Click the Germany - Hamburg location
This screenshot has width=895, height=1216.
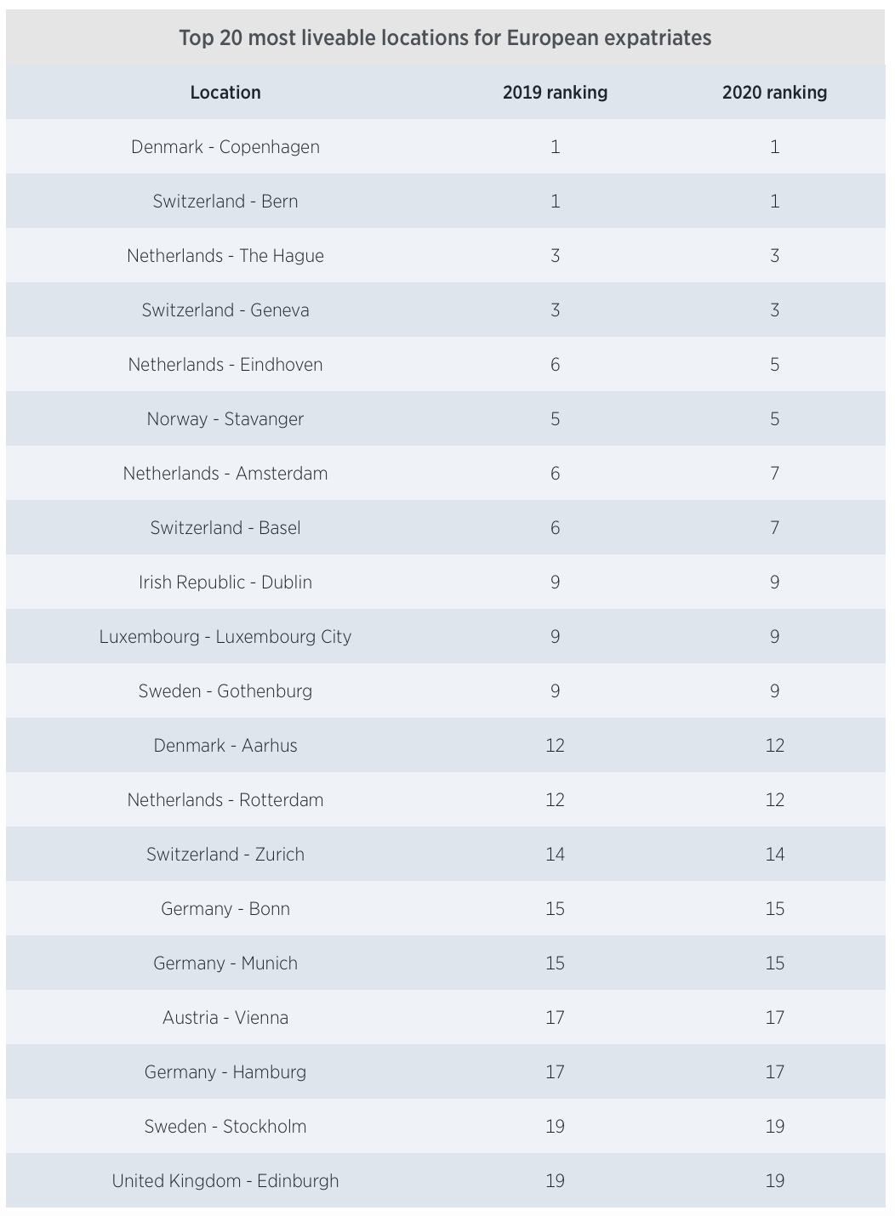225,1072
